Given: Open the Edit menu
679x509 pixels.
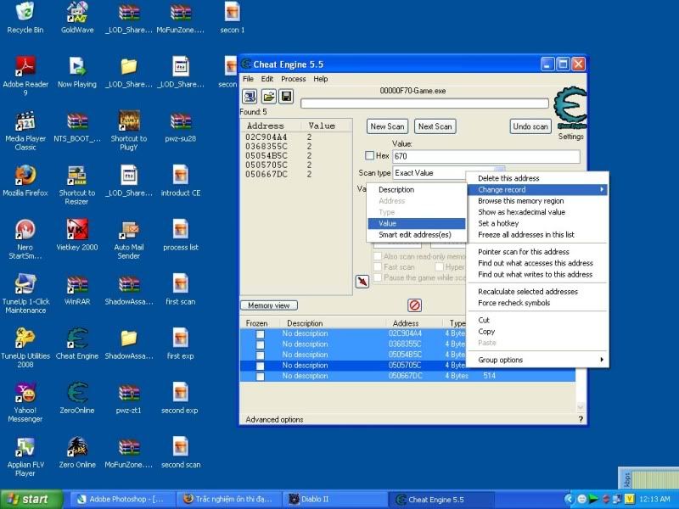Looking at the screenshot, I should [267, 79].
